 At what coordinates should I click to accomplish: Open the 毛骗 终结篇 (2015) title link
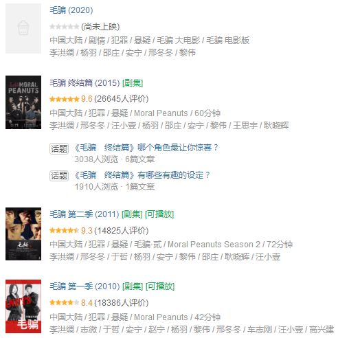(85, 83)
